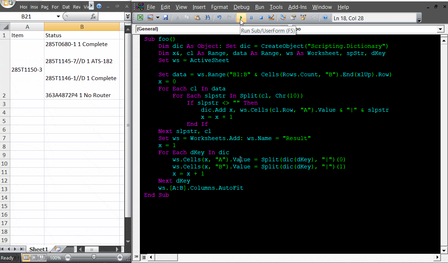Click the Run Sub/UserForm play icon

(x=241, y=17)
